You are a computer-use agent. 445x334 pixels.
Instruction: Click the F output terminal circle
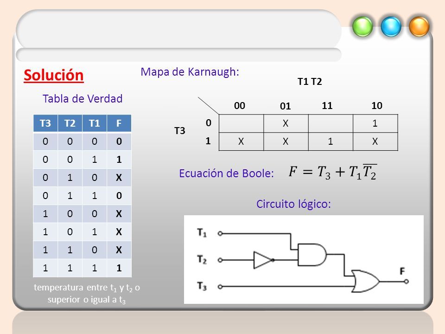(x=407, y=282)
